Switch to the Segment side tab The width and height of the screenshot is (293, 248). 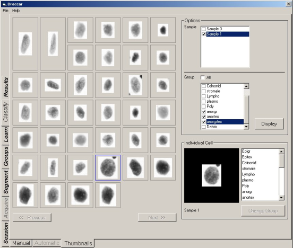point(5,182)
